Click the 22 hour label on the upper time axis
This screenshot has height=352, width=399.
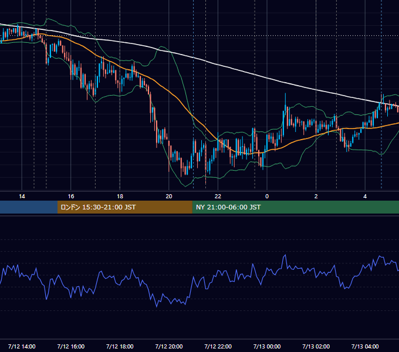pos(218,197)
